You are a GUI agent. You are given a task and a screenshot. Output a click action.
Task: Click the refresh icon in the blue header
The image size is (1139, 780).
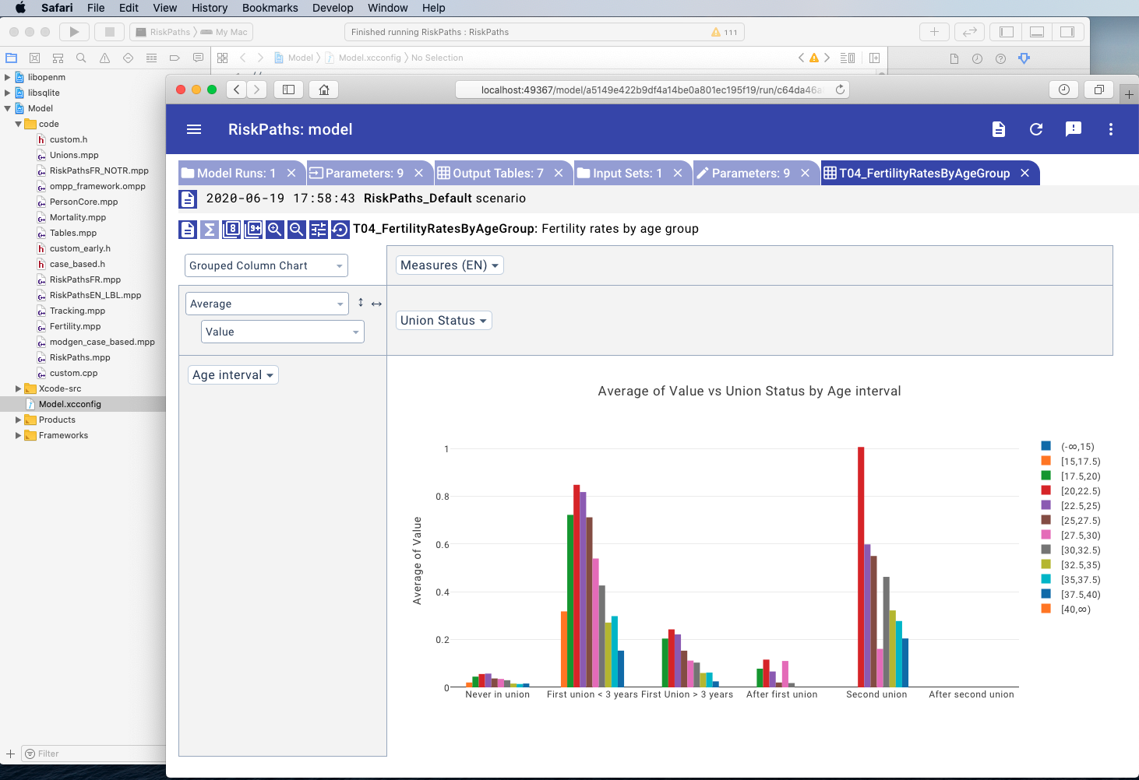click(1036, 129)
